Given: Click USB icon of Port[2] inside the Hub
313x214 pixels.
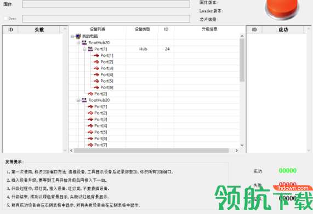Looking at the screenshot, I should tap(96, 62).
